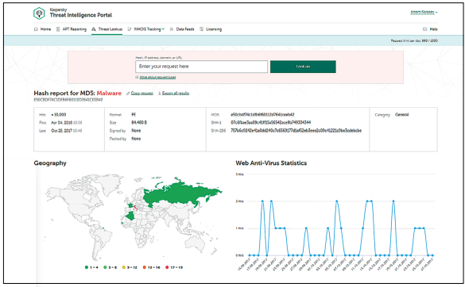The width and height of the screenshot is (465, 287).
Task: Click the info icon beside More about request types
Action: click(x=137, y=77)
